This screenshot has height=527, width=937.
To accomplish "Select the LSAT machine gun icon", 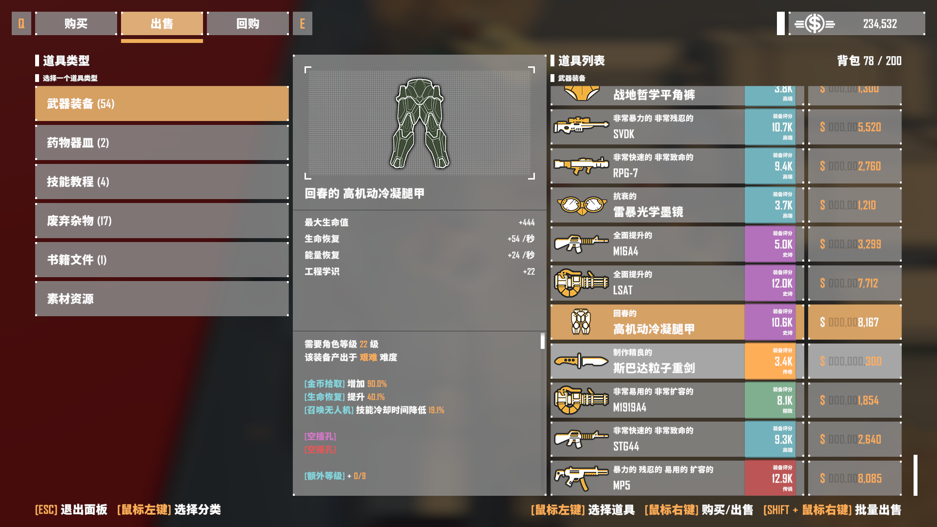I will pos(581,283).
